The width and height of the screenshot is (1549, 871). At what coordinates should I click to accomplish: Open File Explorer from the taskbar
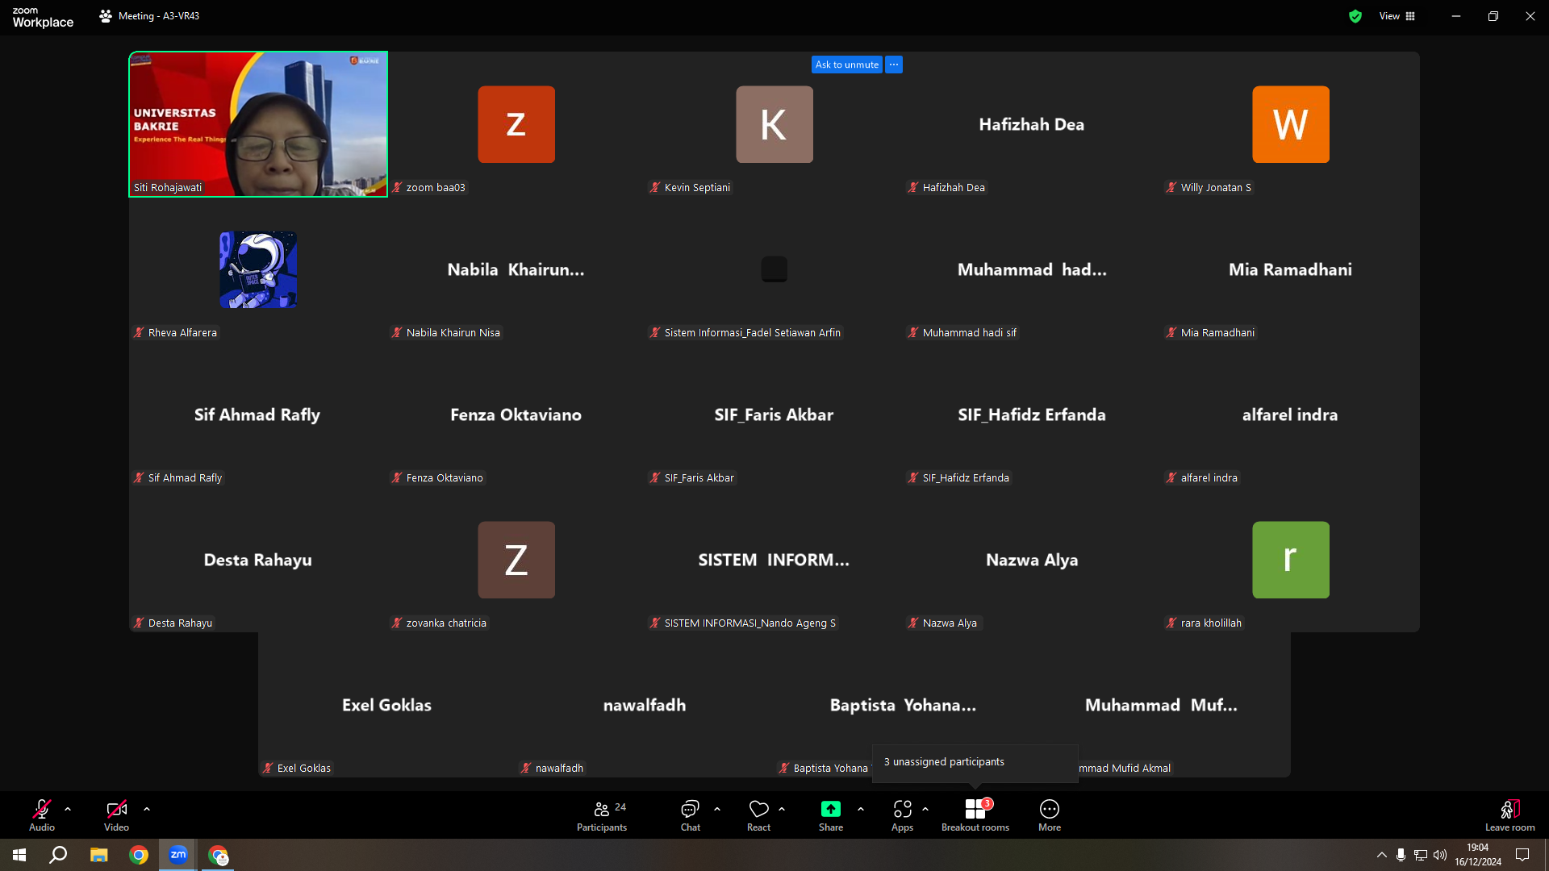(x=98, y=855)
